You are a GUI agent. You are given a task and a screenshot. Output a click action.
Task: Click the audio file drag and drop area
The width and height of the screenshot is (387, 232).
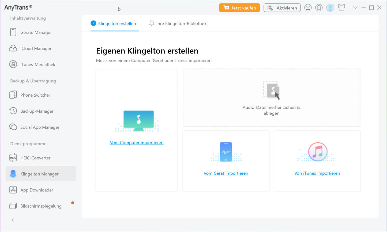[271, 98]
